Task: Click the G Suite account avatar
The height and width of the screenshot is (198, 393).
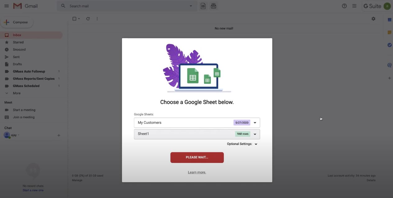Action: coord(387,6)
